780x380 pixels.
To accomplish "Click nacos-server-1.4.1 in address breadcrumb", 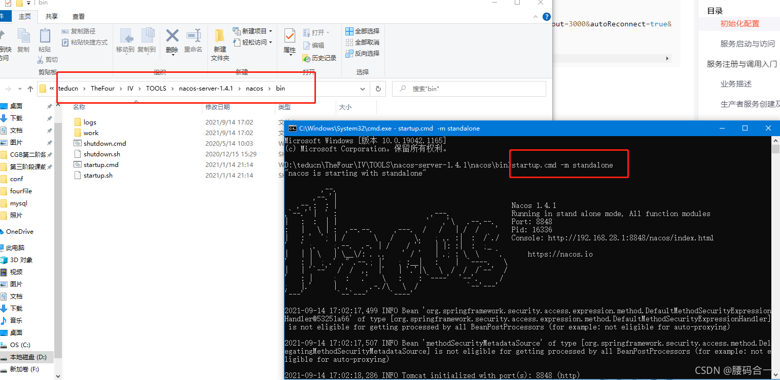I will 206,89.
